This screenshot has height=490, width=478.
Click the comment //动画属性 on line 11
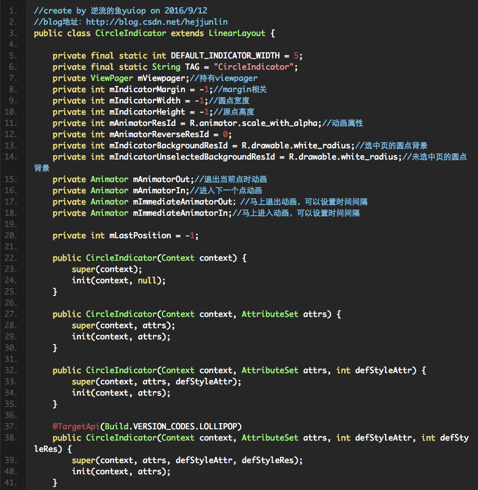coord(342,123)
